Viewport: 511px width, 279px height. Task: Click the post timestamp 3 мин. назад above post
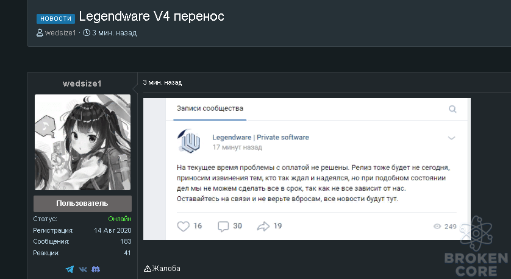pos(162,83)
